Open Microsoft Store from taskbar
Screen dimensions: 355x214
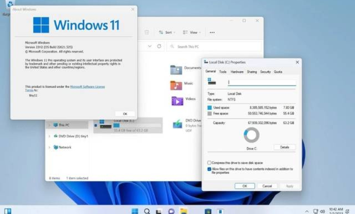(208, 211)
